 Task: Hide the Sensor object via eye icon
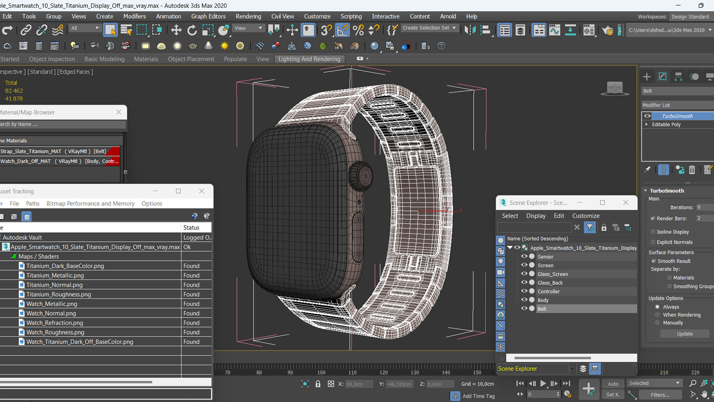pyautogui.click(x=524, y=256)
